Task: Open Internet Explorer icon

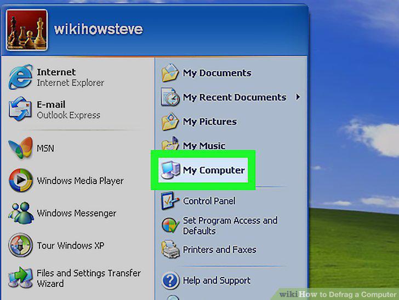Action: pyautogui.click(x=20, y=77)
